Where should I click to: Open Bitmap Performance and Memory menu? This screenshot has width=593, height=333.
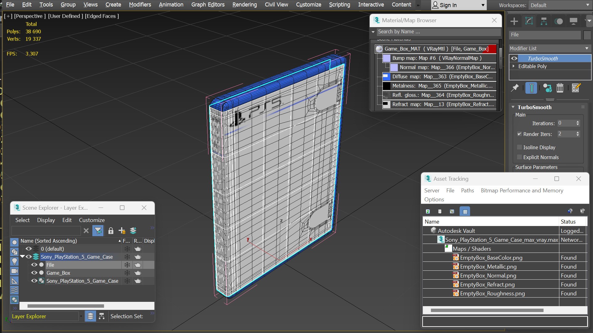click(x=522, y=191)
